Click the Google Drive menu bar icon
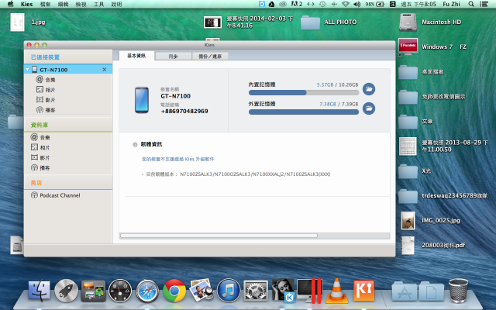The width and height of the screenshot is (496, 310). 272,4
